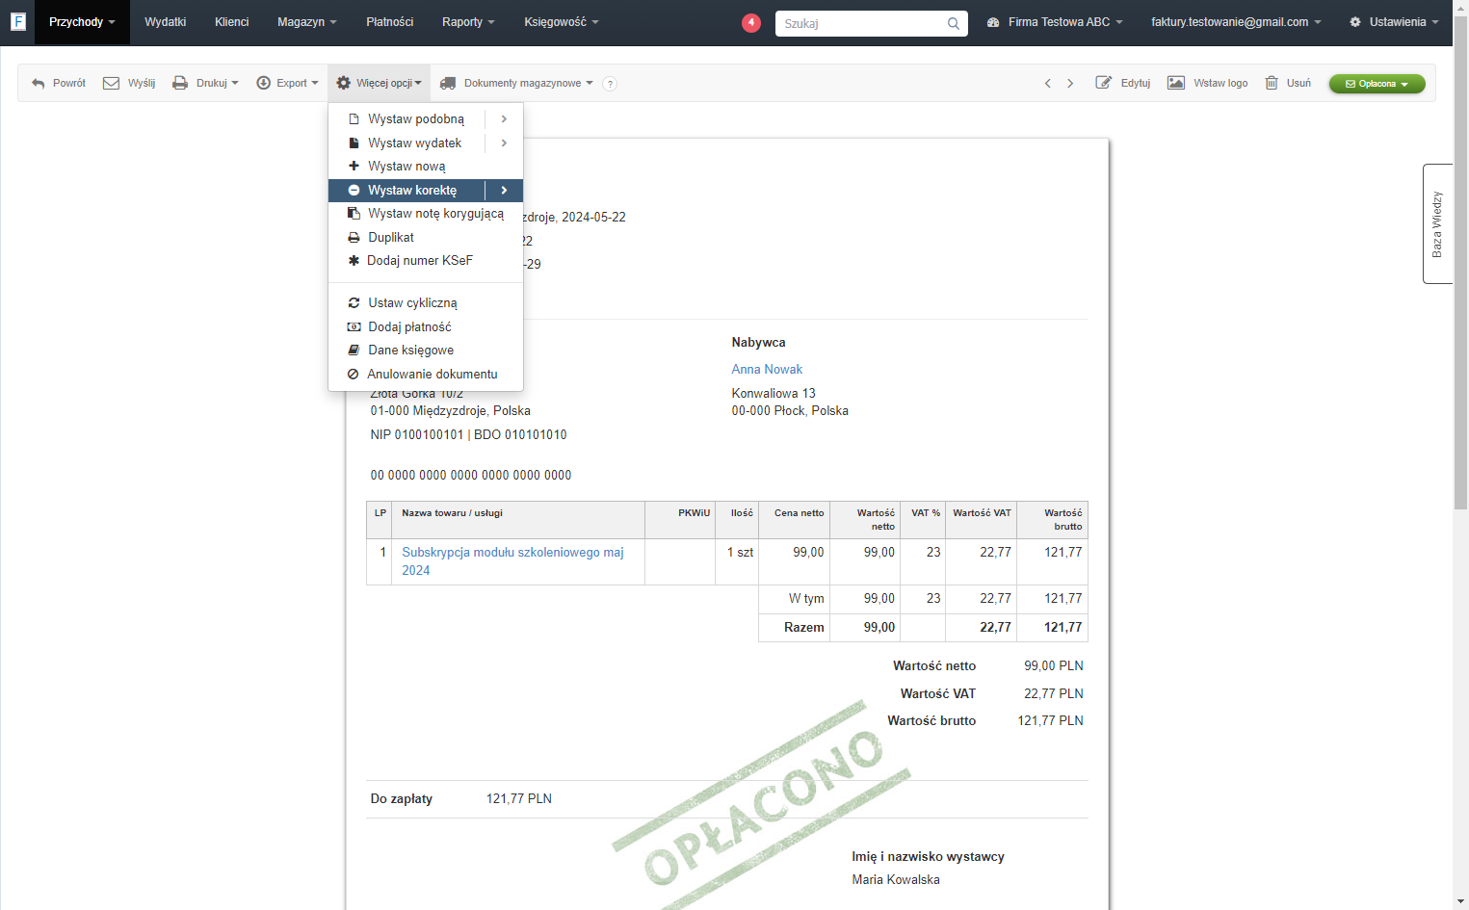Viewport: 1469px width, 910px height.
Task: Select the Do zapłaty amount 121,77 PLN
Action: coord(519,799)
